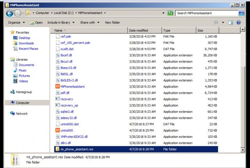
Task: Click the change view icon
Action: pyautogui.click(x=216, y=23)
